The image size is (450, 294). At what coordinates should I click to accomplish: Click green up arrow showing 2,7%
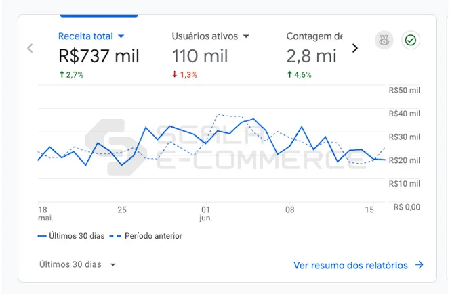tap(62, 75)
